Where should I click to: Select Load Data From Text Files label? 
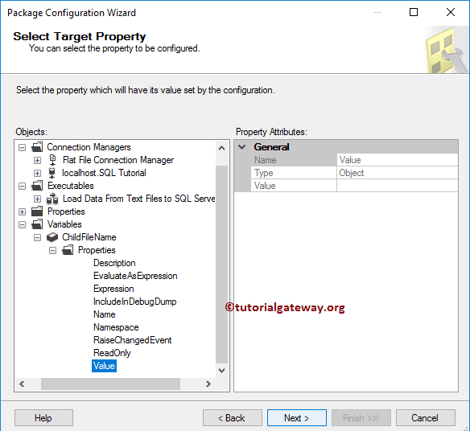(138, 199)
